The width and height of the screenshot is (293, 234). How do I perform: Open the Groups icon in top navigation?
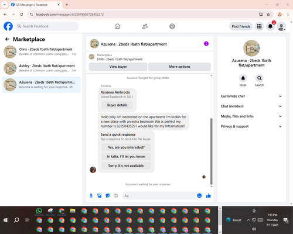tap(172, 26)
